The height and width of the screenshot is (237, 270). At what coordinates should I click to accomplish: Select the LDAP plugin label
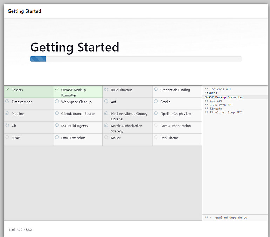[16, 138]
